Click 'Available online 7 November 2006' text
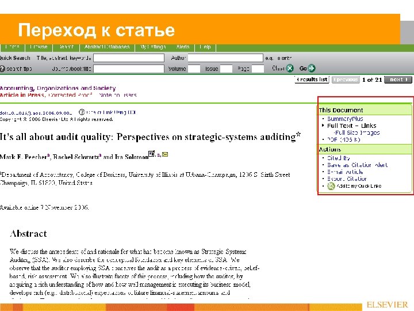 pyautogui.click(x=44, y=207)
